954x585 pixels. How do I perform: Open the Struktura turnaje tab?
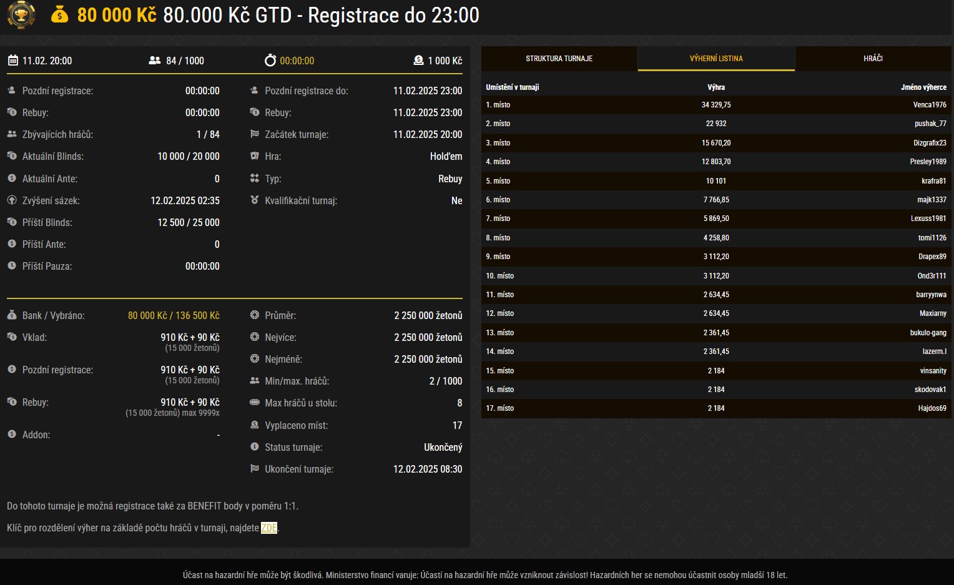[x=559, y=58]
